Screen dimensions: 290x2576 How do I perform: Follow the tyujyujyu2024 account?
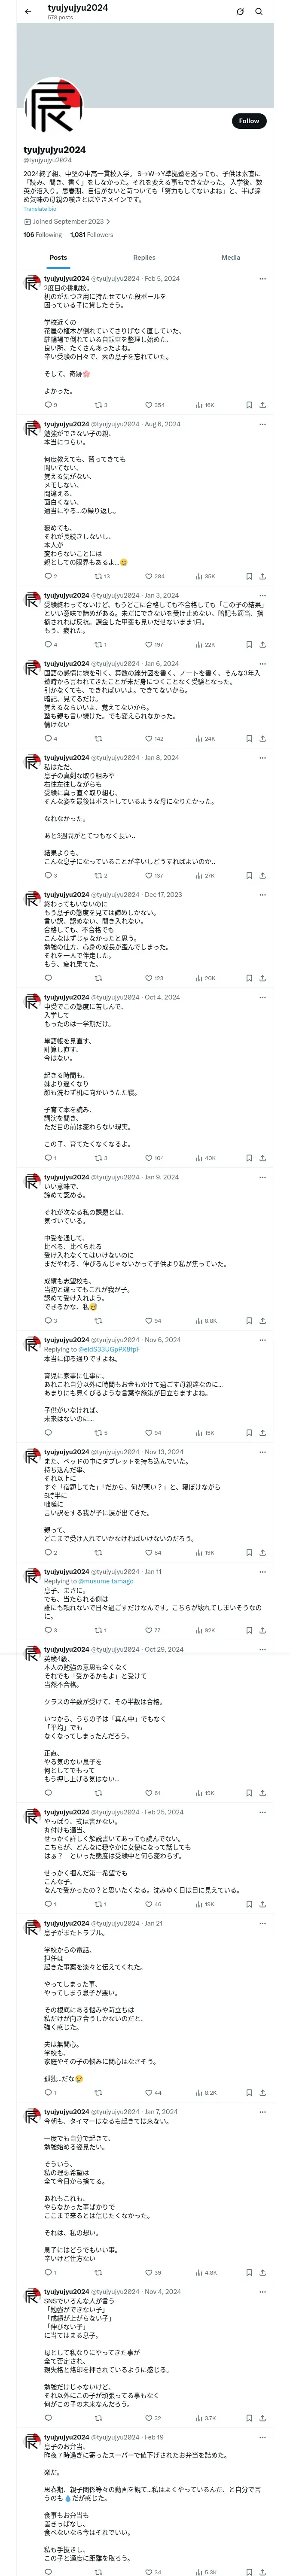(248, 121)
